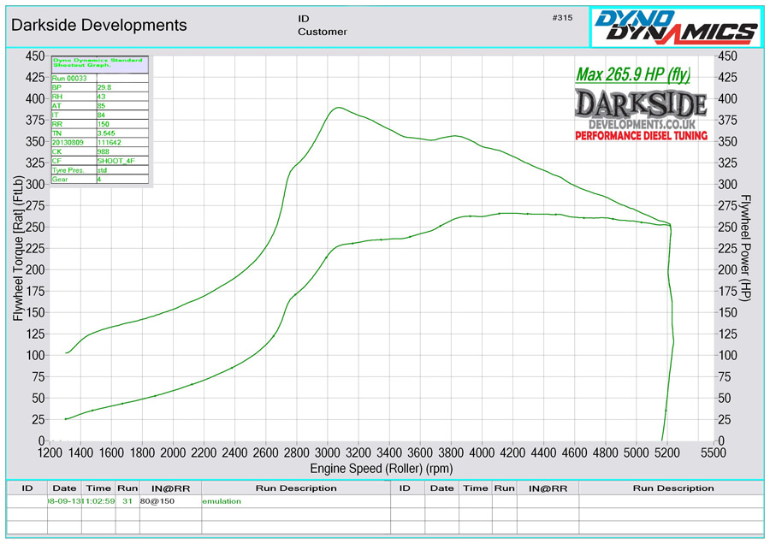Click the RH value '43'
The image size is (770, 544).
[x=101, y=97]
